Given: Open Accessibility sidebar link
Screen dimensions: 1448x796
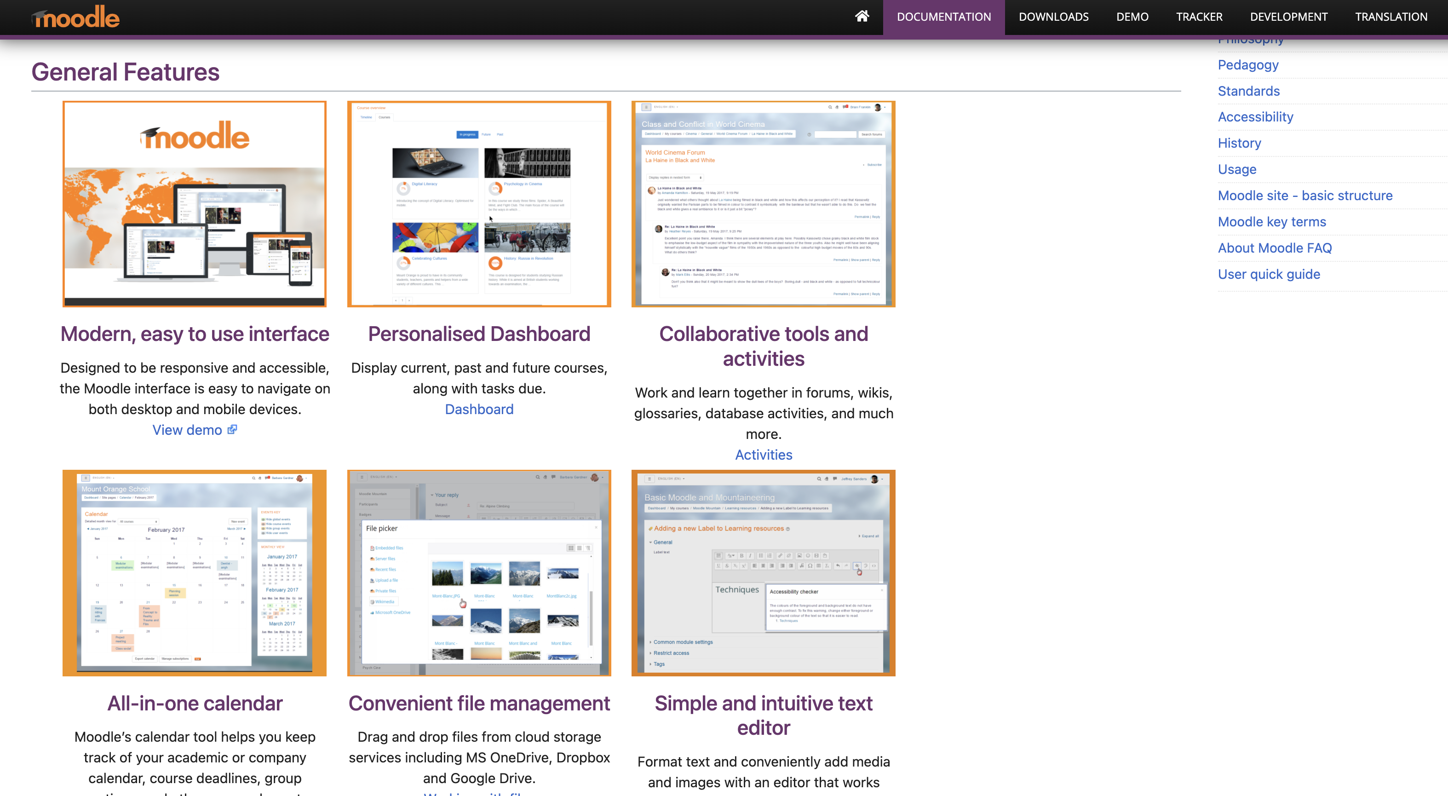Looking at the screenshot, I should pyautogui.click(x=1255, y=117).
